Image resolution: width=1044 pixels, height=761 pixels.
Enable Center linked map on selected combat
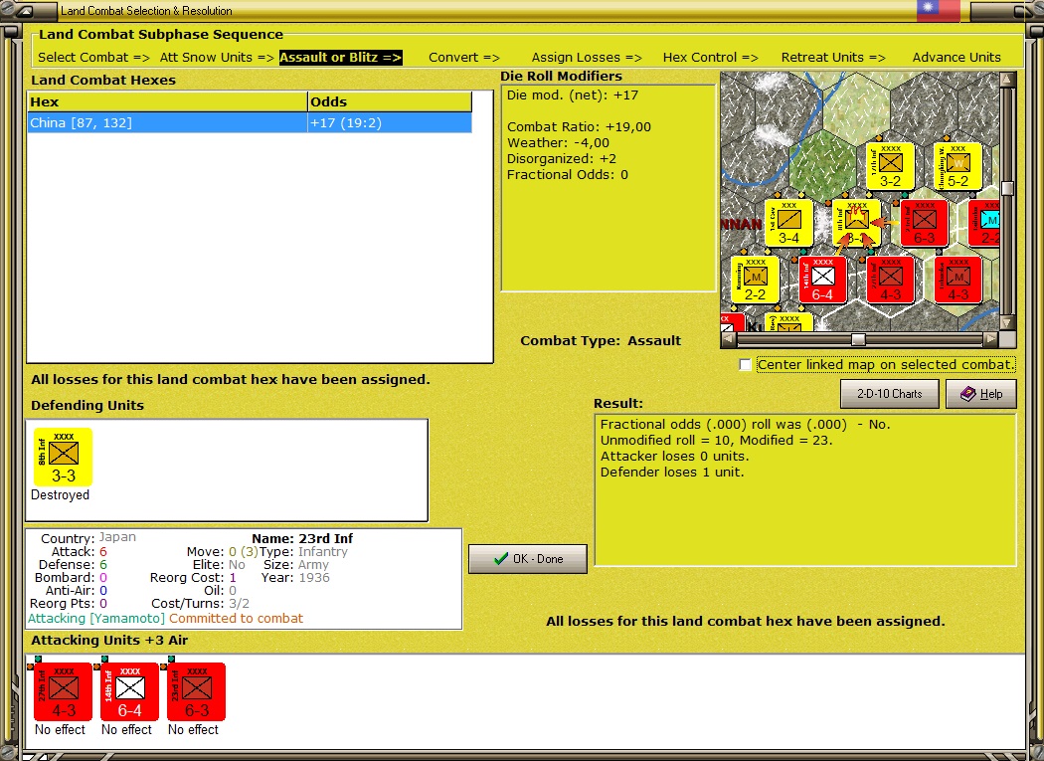pos(745,364)
